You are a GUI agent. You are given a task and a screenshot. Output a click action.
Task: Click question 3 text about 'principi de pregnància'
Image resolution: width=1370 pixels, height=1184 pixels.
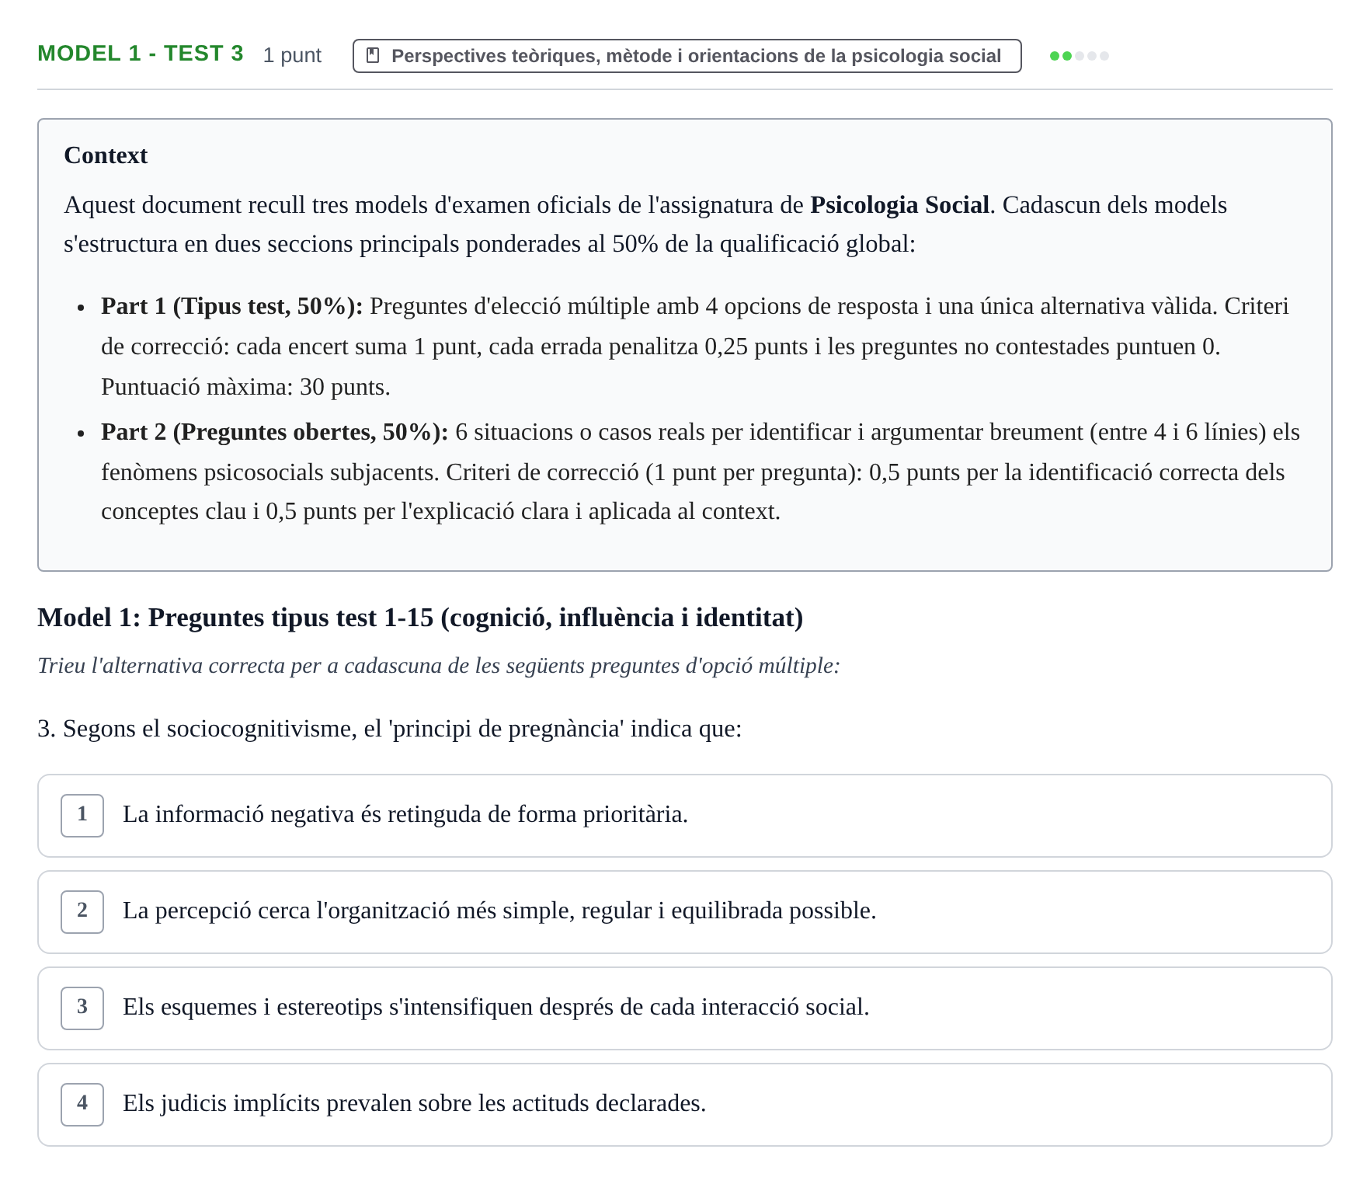pyautogui.click(x=390, y=729)
